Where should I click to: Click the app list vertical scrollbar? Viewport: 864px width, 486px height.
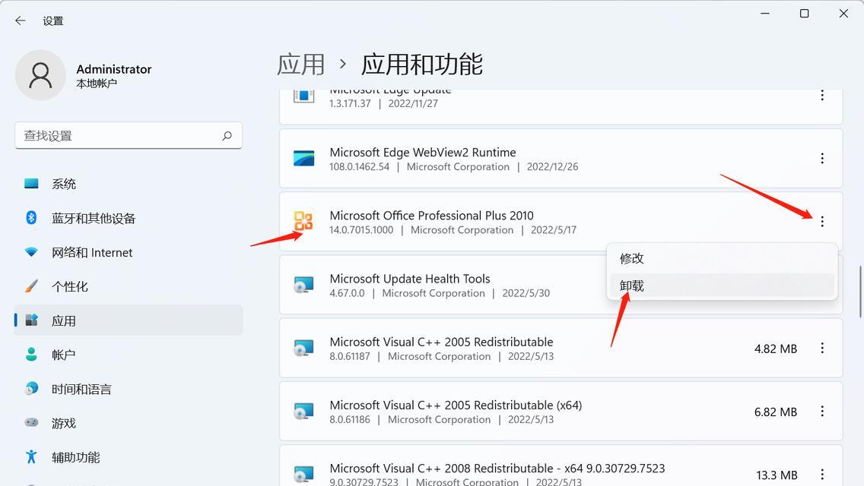click(860, 292)
